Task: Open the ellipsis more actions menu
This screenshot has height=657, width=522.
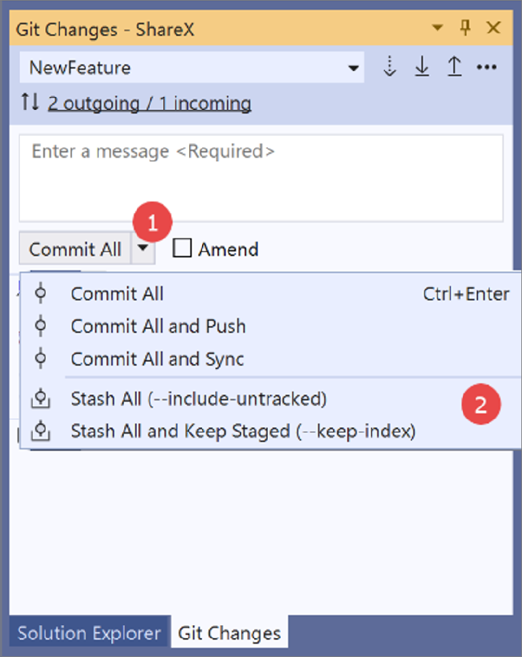Action: coord(486,67)
